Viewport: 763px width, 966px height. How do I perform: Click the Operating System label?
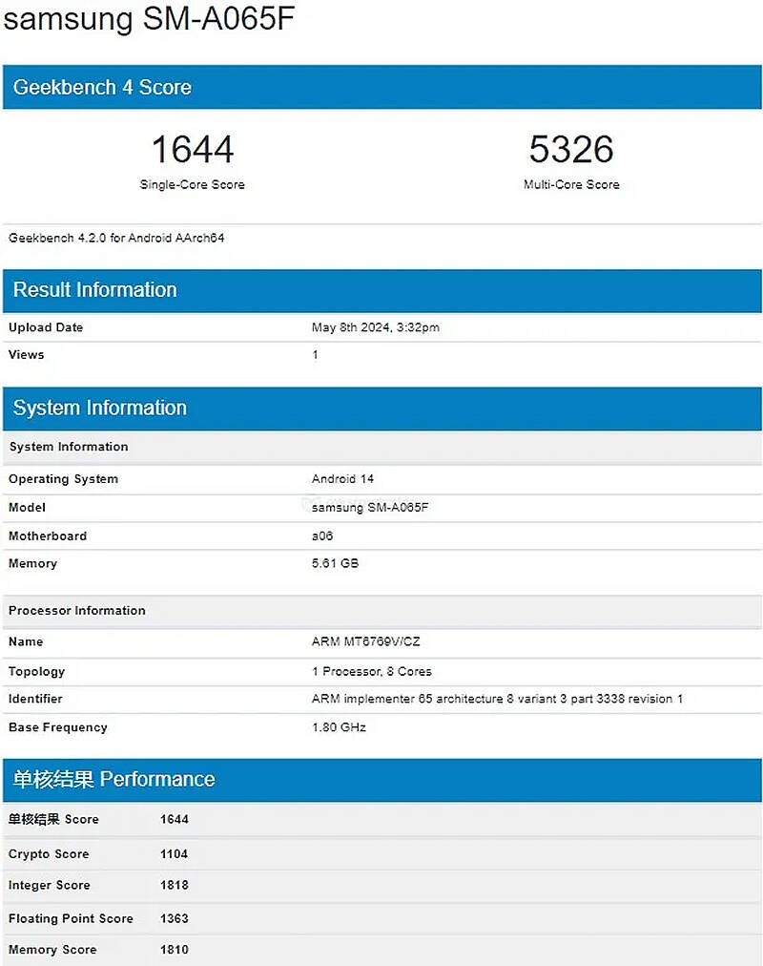click(x=63, y=478)
